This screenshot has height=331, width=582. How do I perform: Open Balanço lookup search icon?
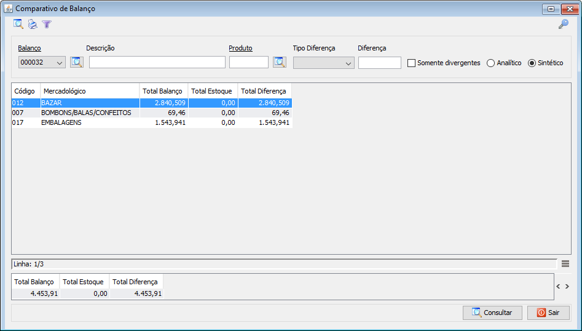77,62
